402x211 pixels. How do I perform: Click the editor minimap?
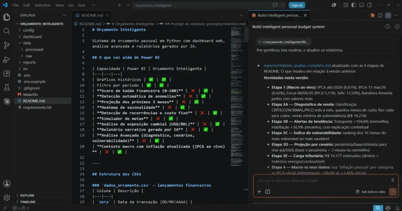(237, 96)
